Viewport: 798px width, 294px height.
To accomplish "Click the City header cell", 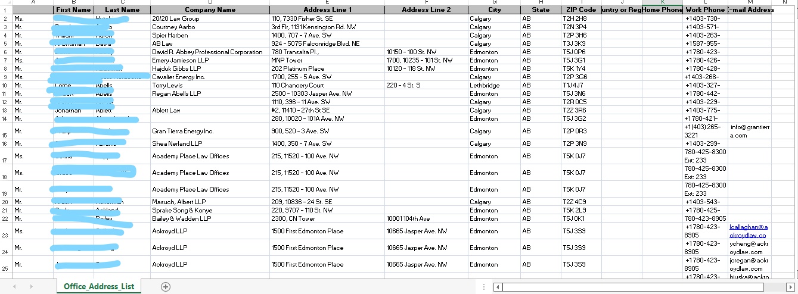I will coord(494,10).
